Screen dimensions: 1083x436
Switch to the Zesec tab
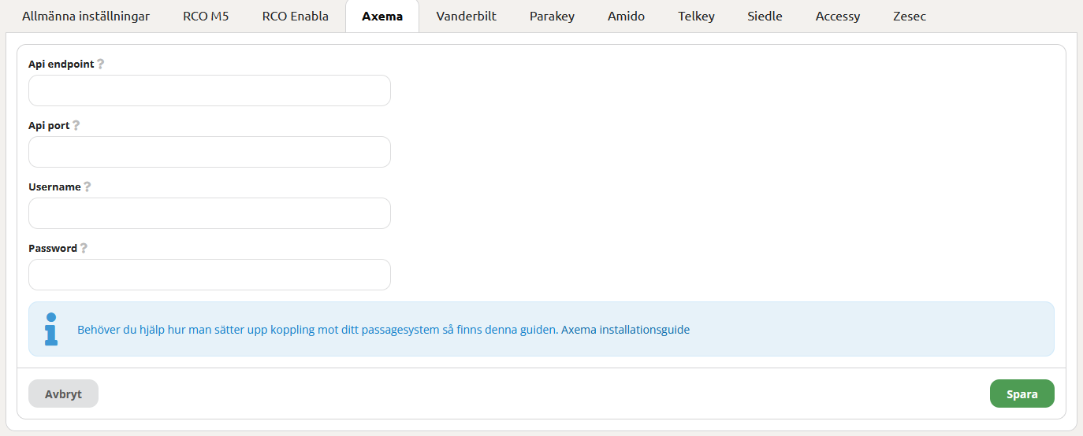point(910,17)
